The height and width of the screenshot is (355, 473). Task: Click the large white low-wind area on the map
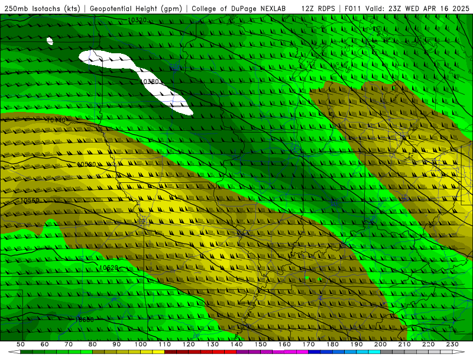(136, 82)
